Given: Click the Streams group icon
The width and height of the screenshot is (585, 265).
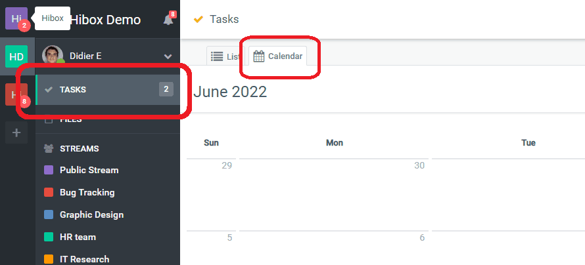Looking at the screenshot, I should pyautogui.click(x=48, y=148).
